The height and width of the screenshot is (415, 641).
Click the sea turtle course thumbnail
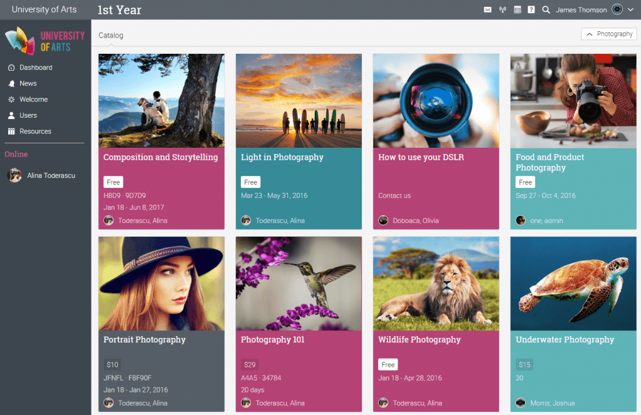point(573,284)
